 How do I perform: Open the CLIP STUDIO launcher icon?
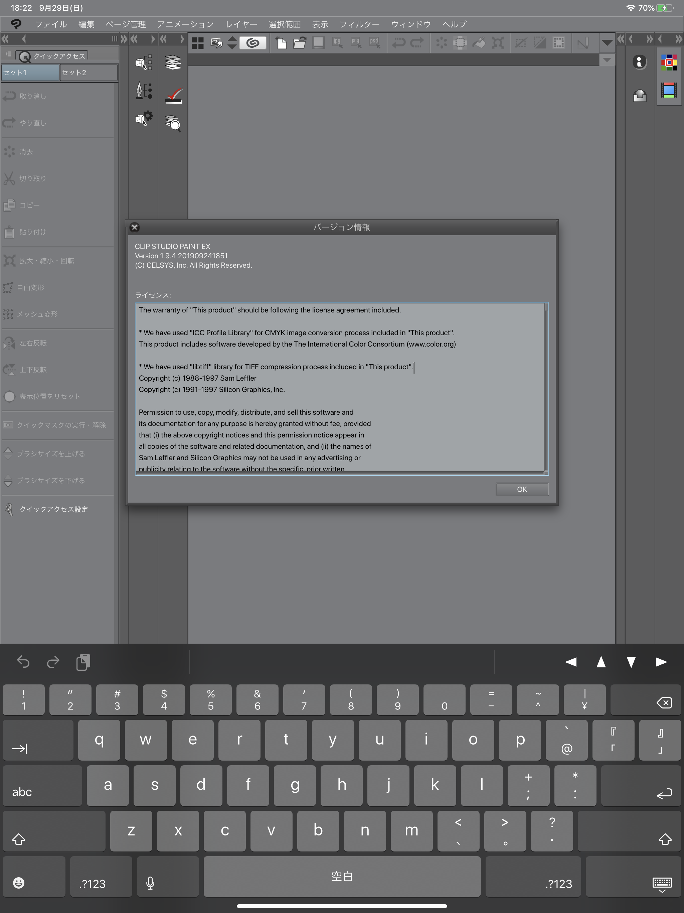click(x=16, y=24)
